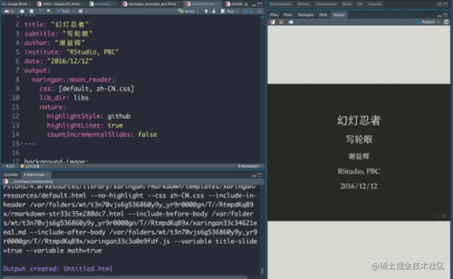The image size is (453, 279).
Task: Maximize the Console pane
Action: coord(260,175)
